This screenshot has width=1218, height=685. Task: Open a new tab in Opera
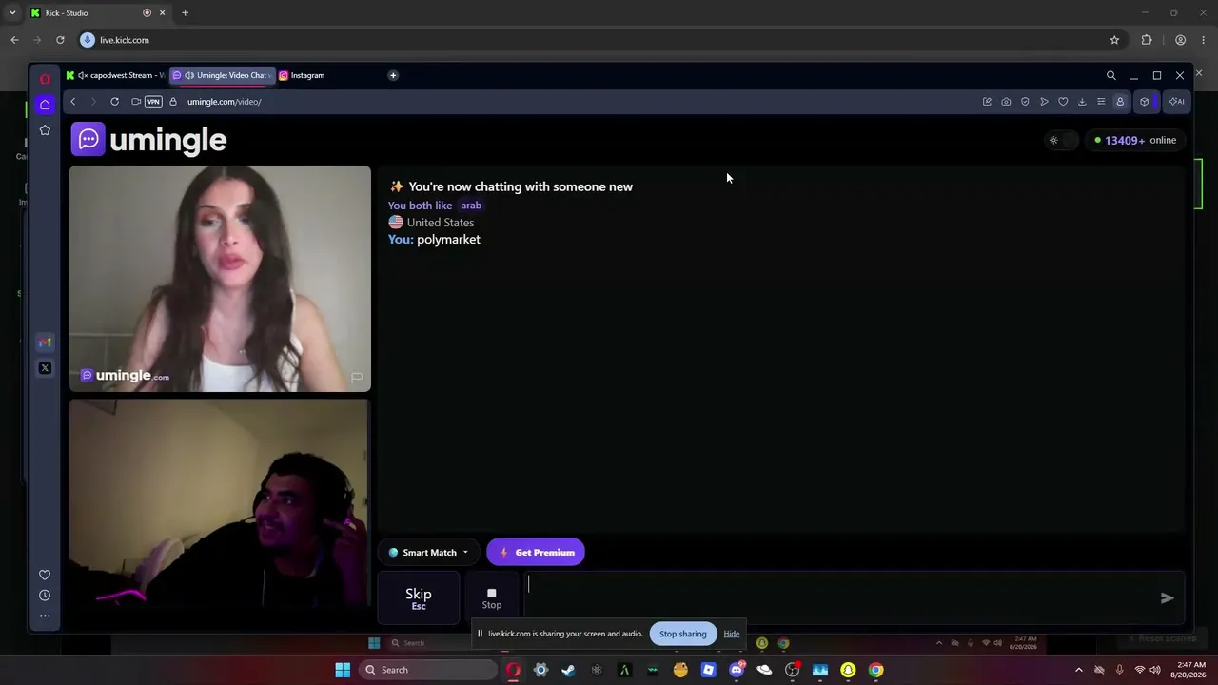(393, 75)
